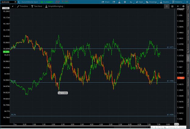Add the SimpleMovingAvg study
Image resolution: width=190 pixels, height=129 pixels.
(54, 6)
